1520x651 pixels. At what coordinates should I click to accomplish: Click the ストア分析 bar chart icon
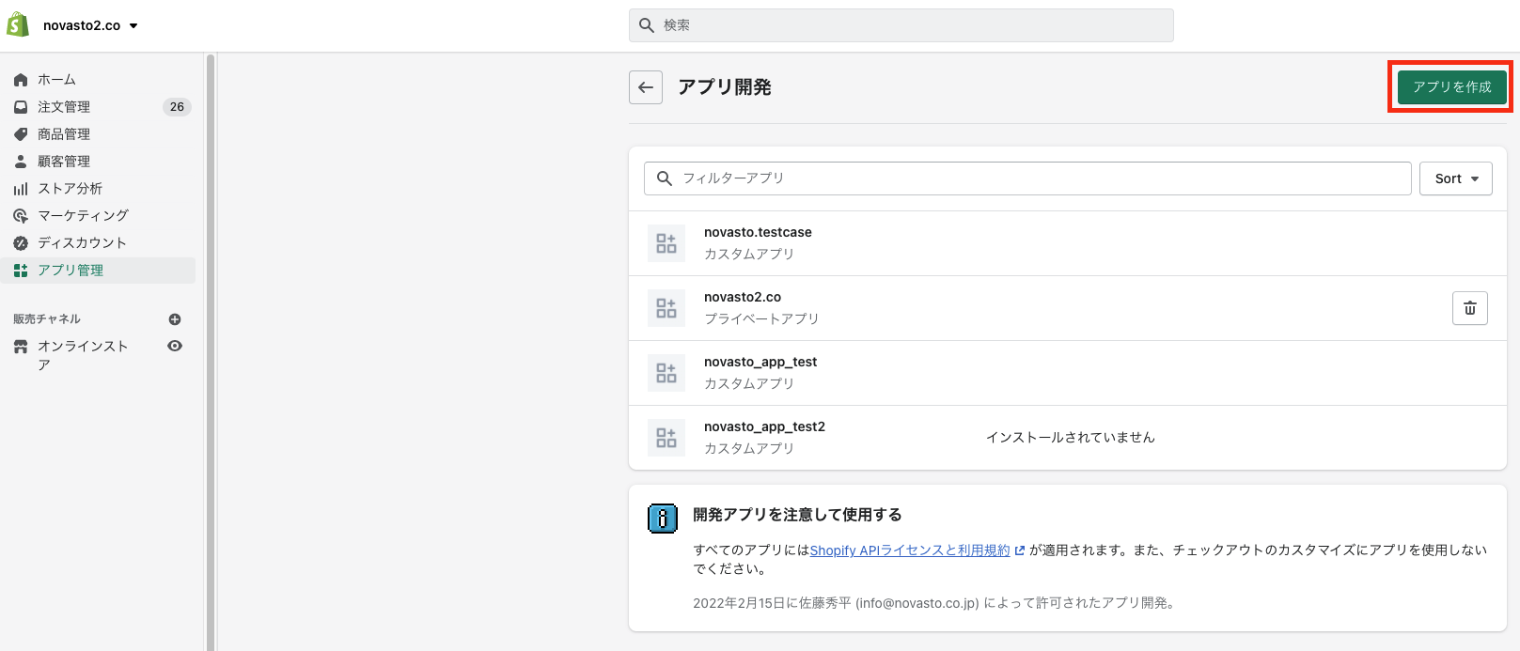tap(21, 189)
